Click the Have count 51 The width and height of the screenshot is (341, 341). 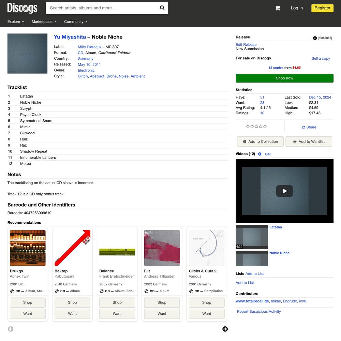click(x=262, y=98)
